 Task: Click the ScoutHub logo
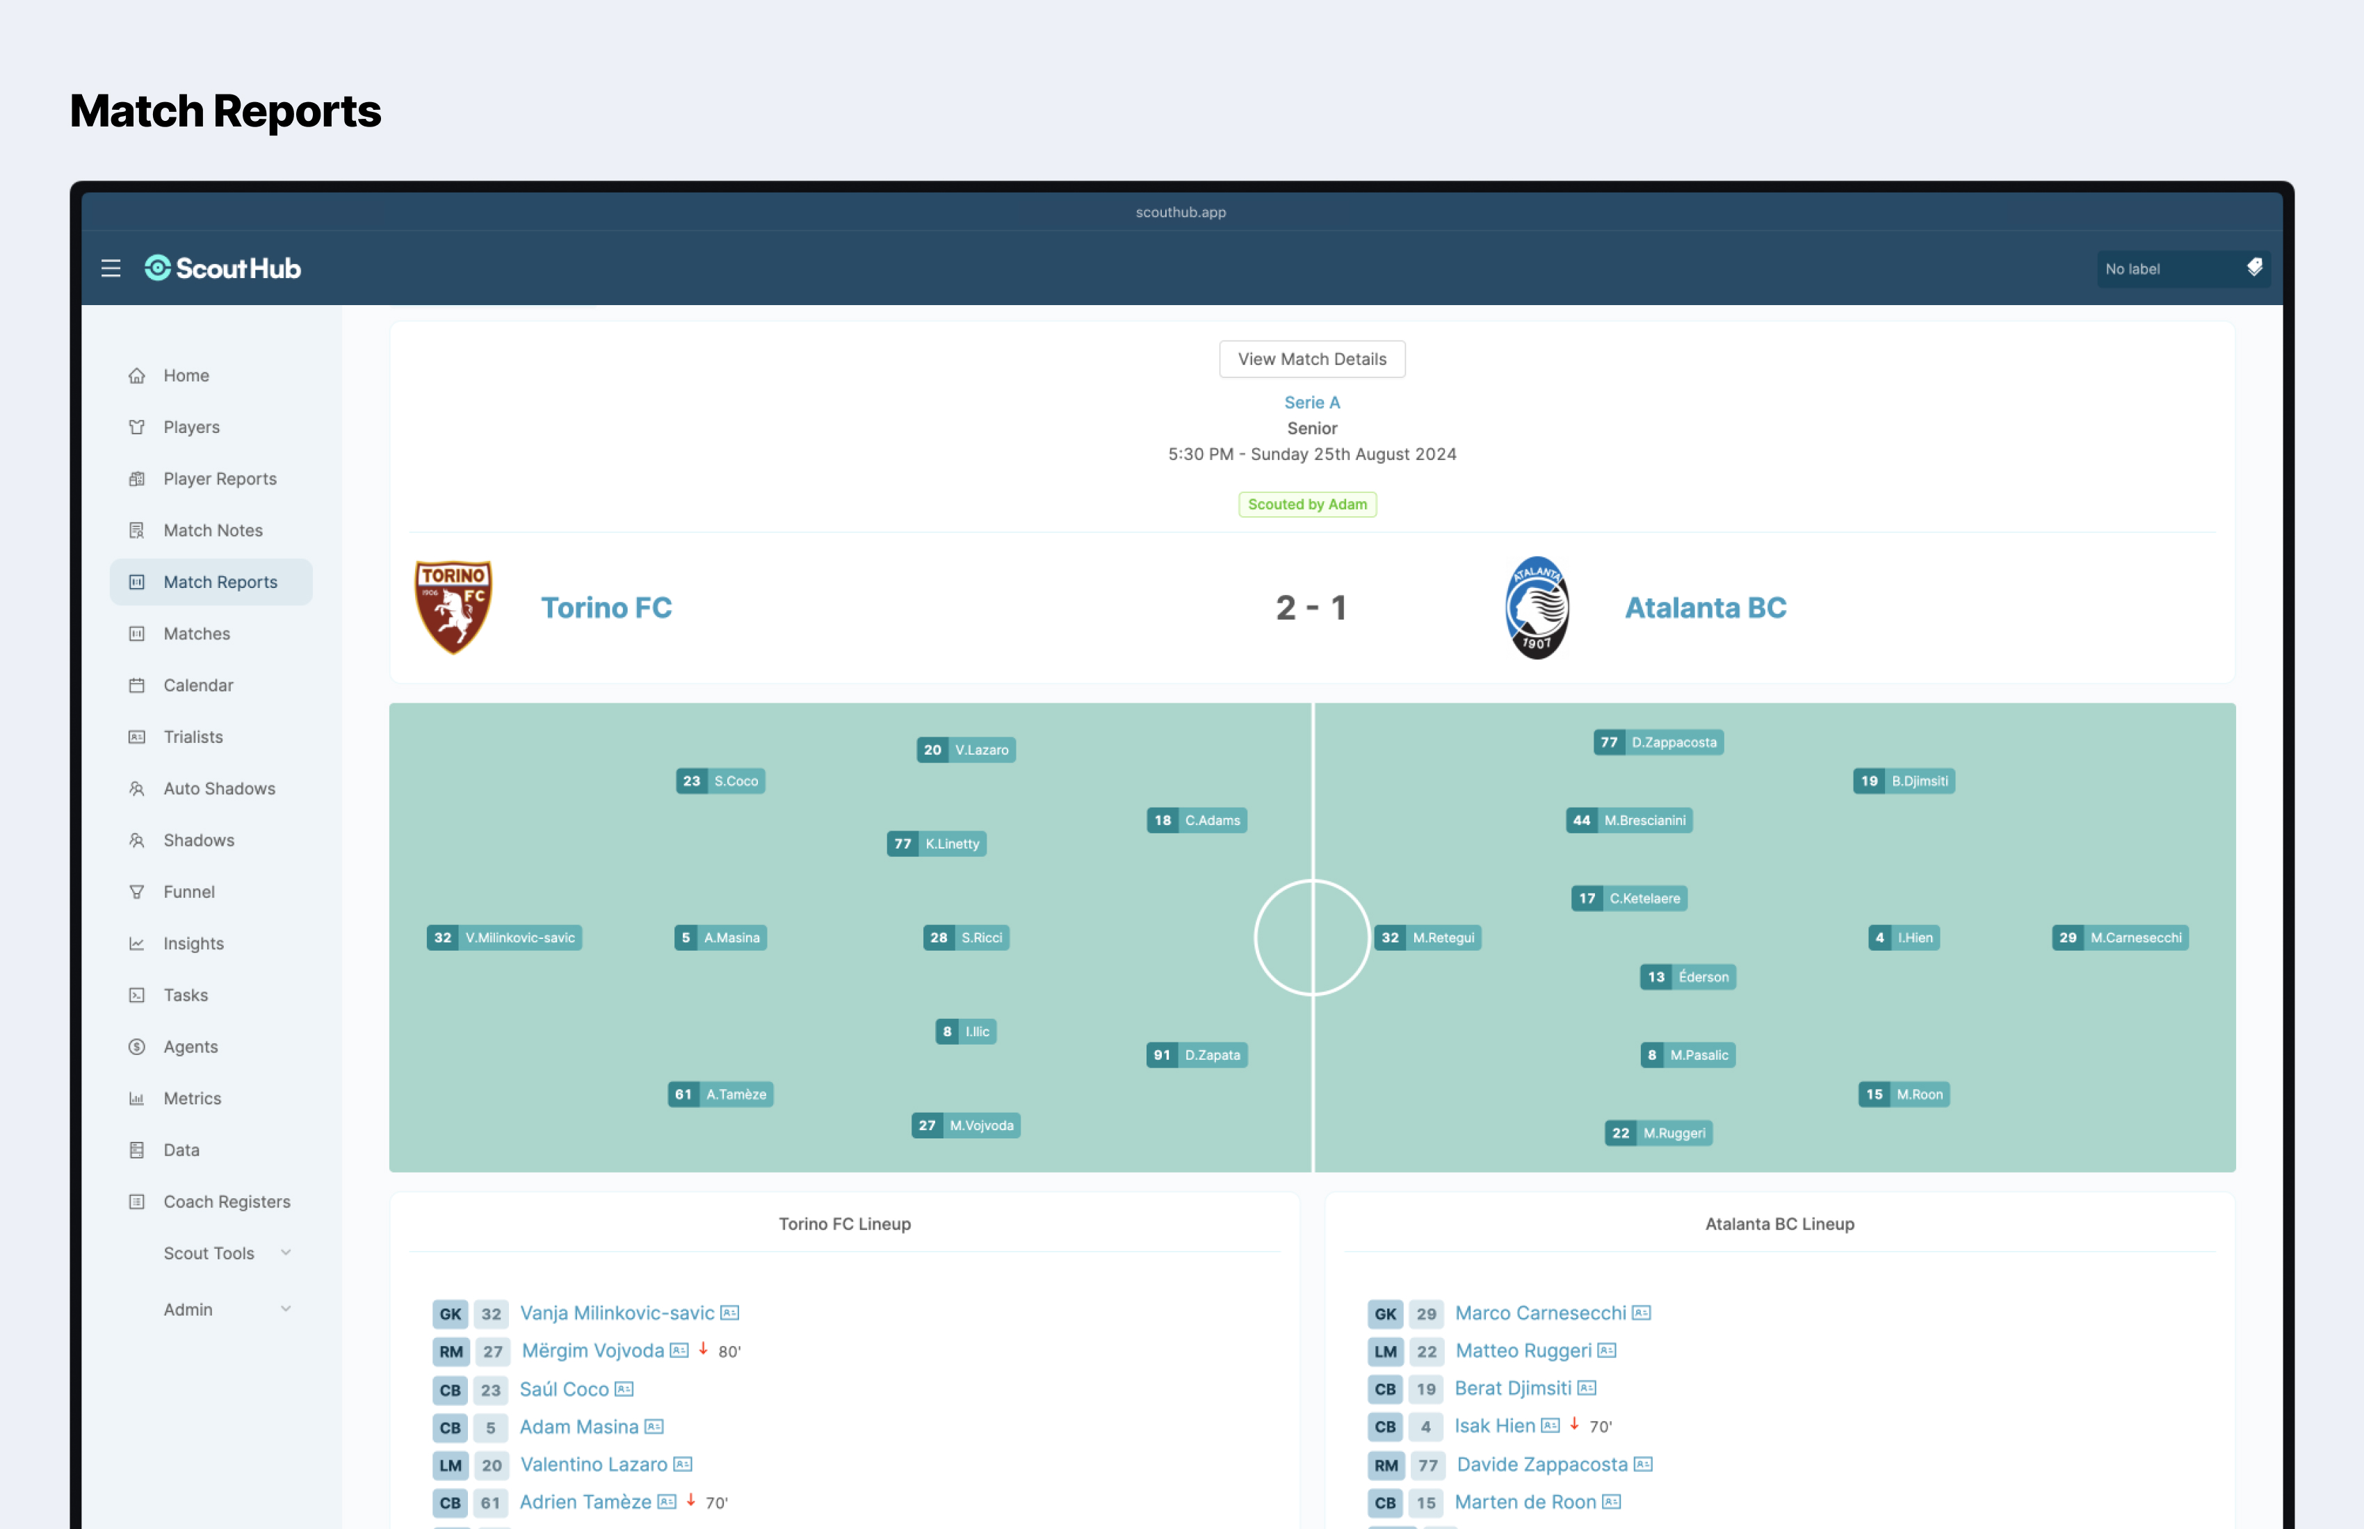point(222,268)
